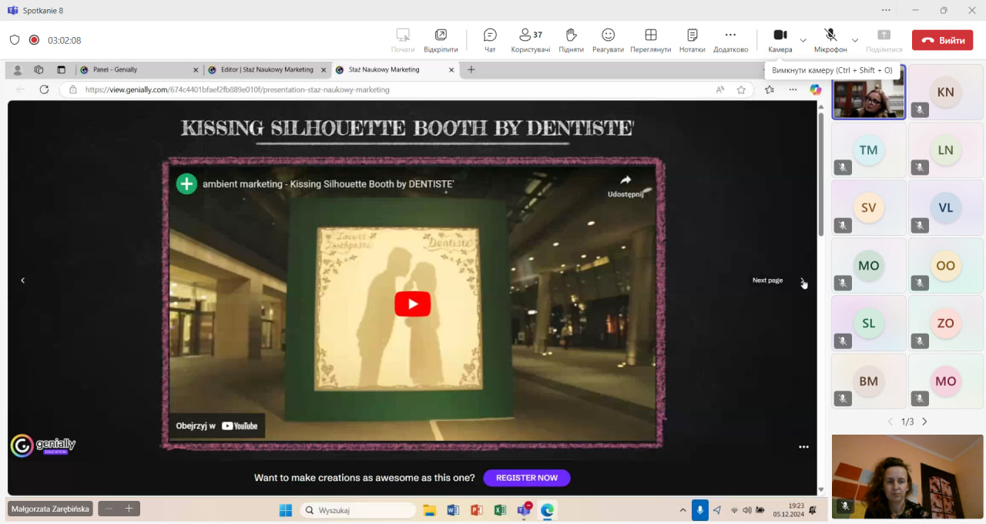Open a new browser tab
Viewport: 986px width, 524px height.
click(471, 69)
